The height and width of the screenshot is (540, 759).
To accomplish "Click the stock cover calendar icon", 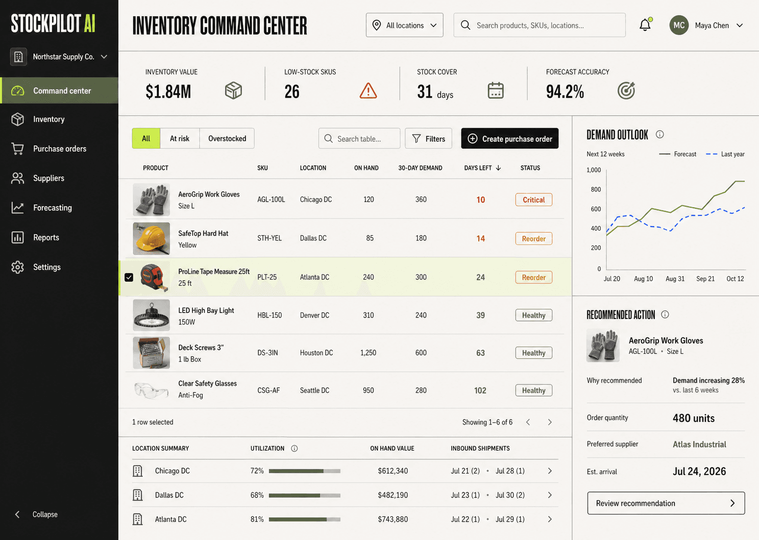I will 496,90.
